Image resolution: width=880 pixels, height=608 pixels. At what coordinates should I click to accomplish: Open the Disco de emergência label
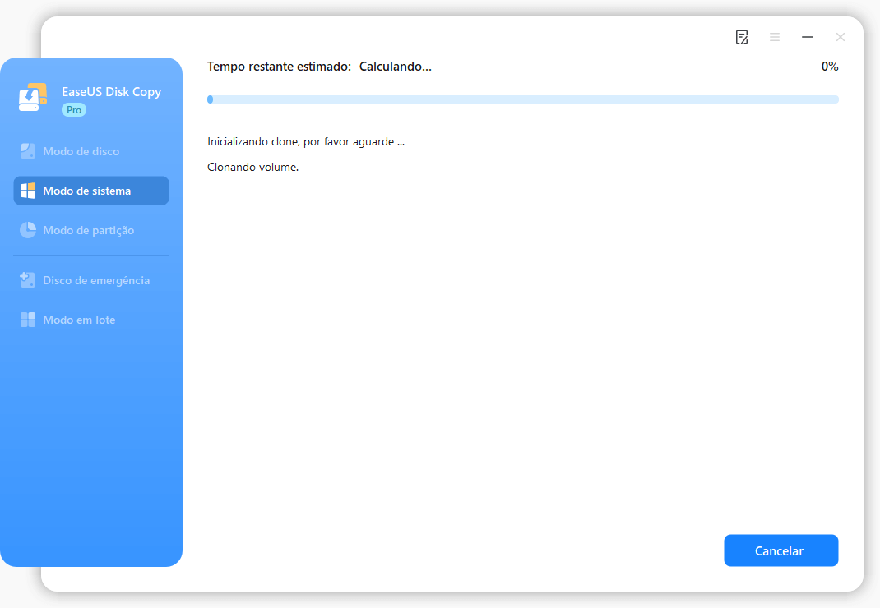tap(96, 280)
